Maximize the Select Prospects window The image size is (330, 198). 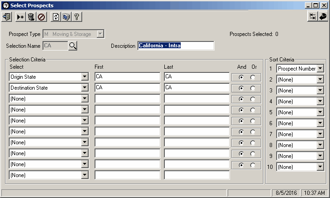(315, 5)
